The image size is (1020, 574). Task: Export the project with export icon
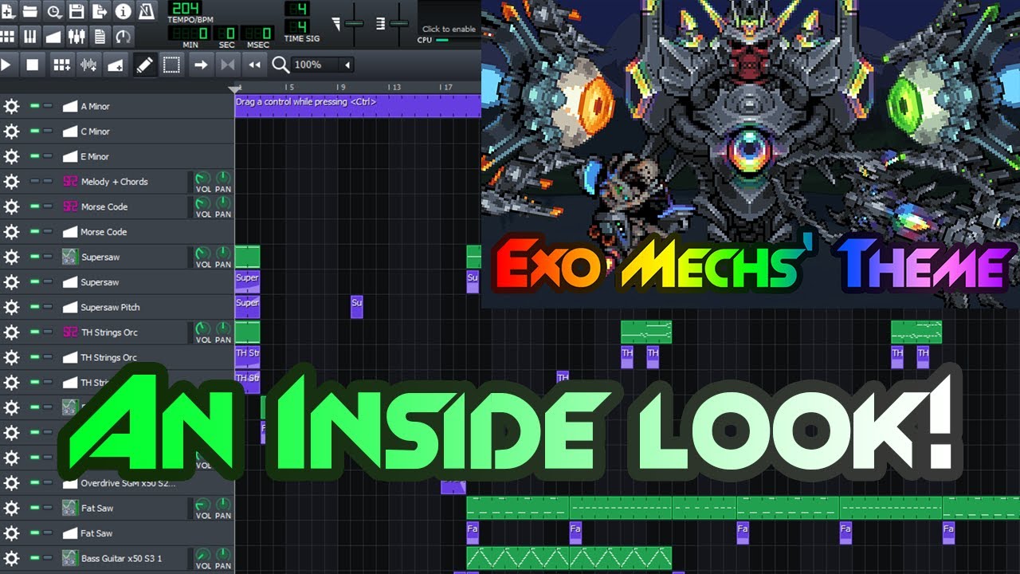pos(100,11)
